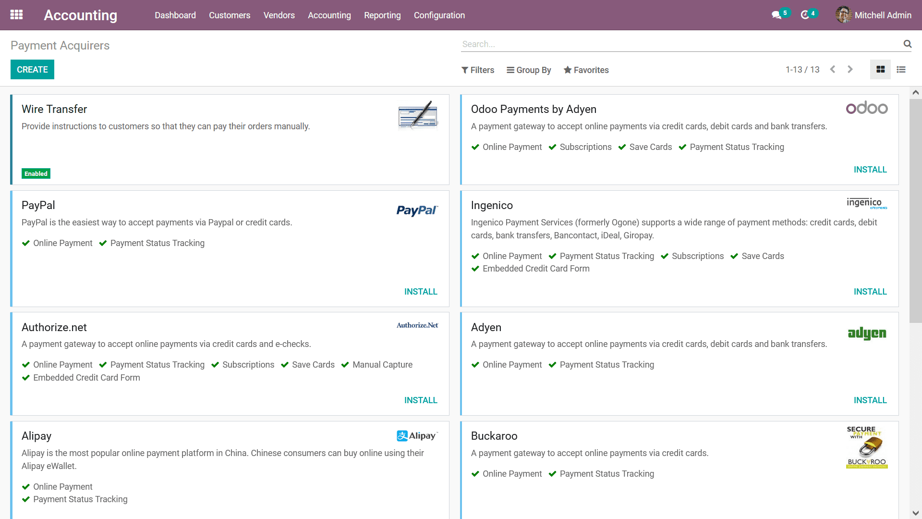922x519 pixels.
Task: Open the Configuration menu
Action: click(x=439, y=15)
